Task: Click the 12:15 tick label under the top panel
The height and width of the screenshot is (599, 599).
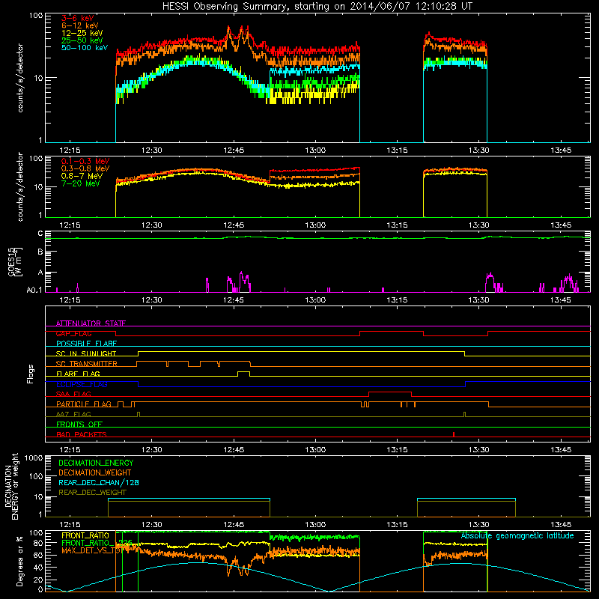Action: pos(70,150)
